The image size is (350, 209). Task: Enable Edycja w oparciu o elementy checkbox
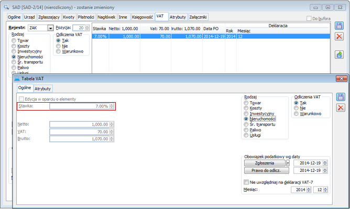point(21,99)
